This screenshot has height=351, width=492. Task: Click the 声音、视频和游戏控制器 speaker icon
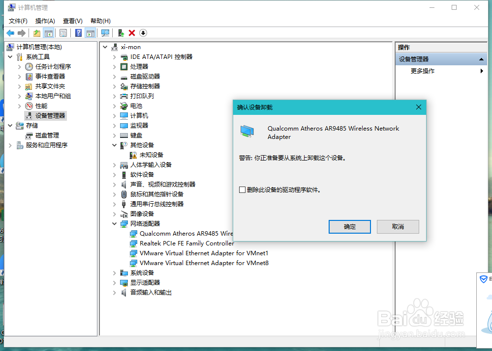click(124, 185)
